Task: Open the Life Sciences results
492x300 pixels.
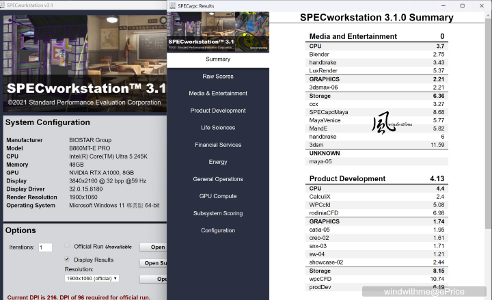Action: [218, 128]
